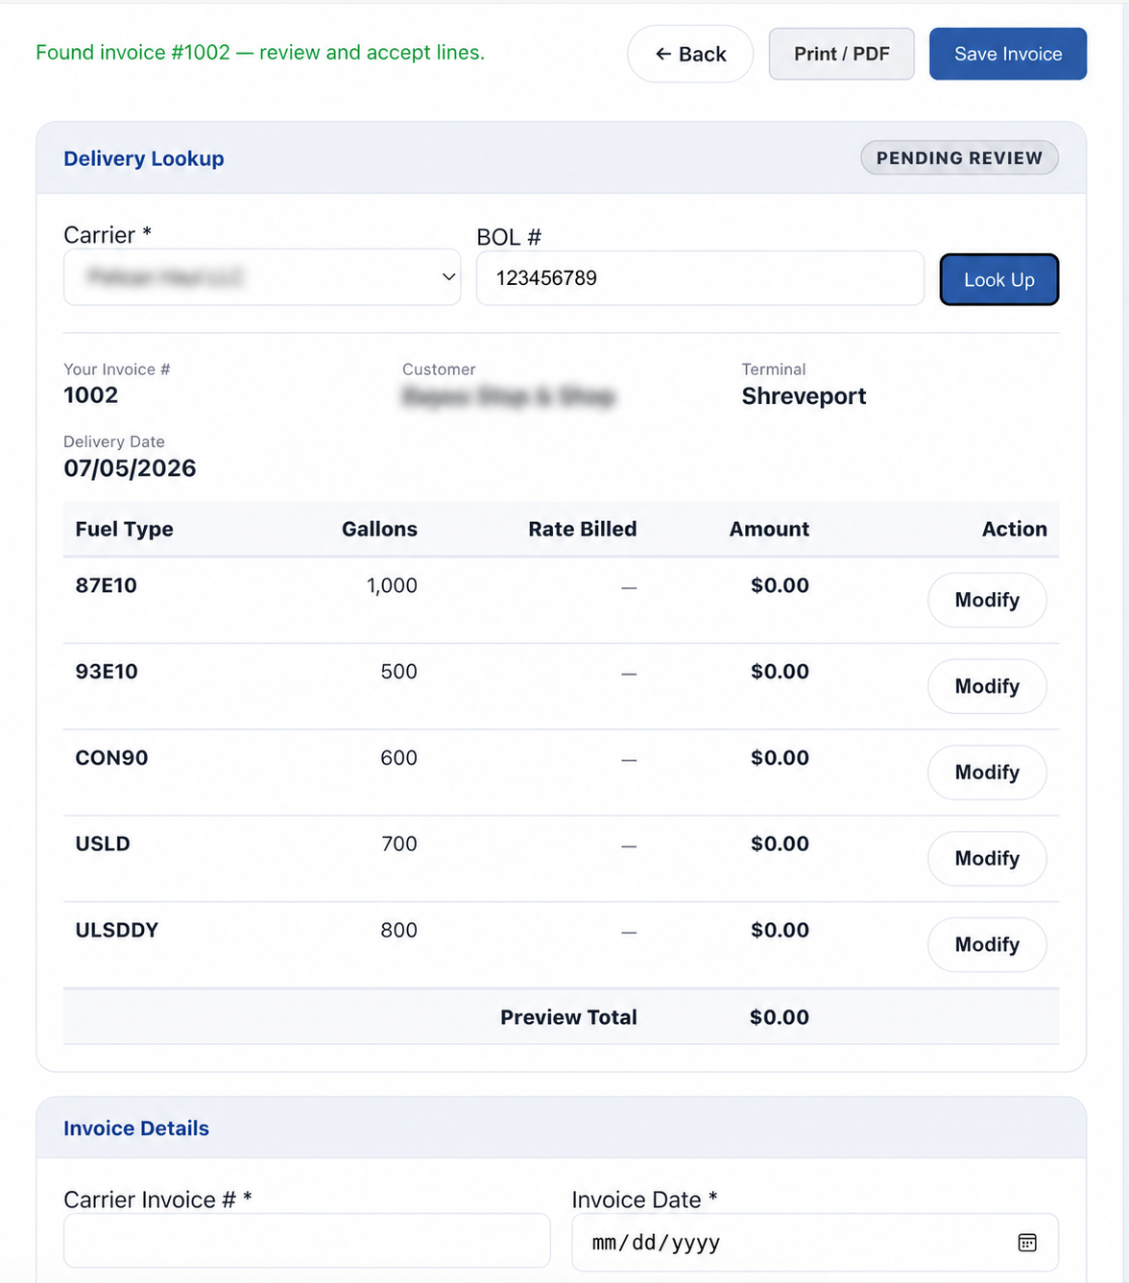
Task: Modify the USLD fuel line
Action: [x=987, y=858]
